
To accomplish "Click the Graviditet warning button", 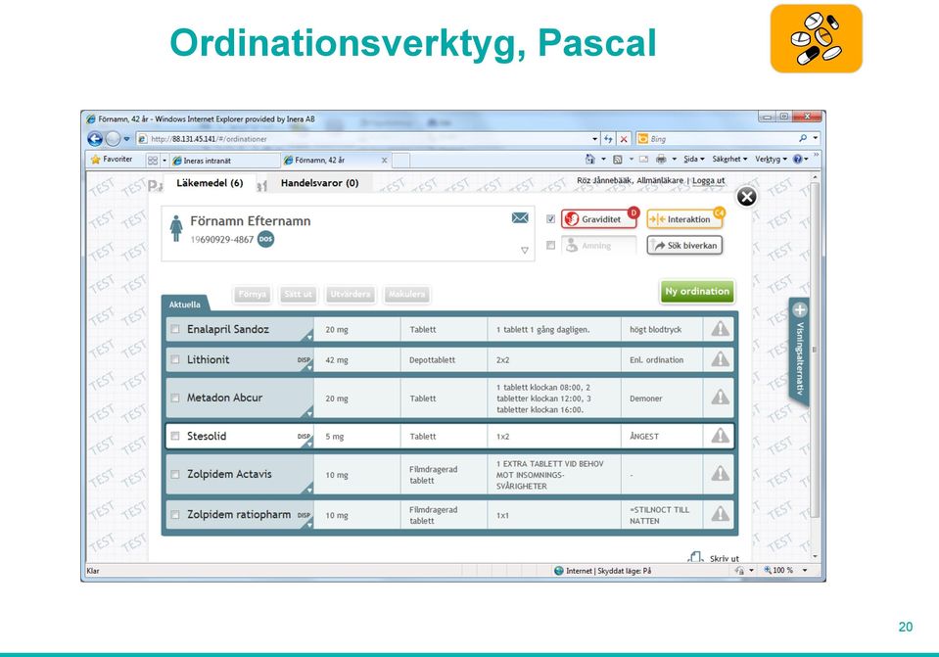I will 599,219.
